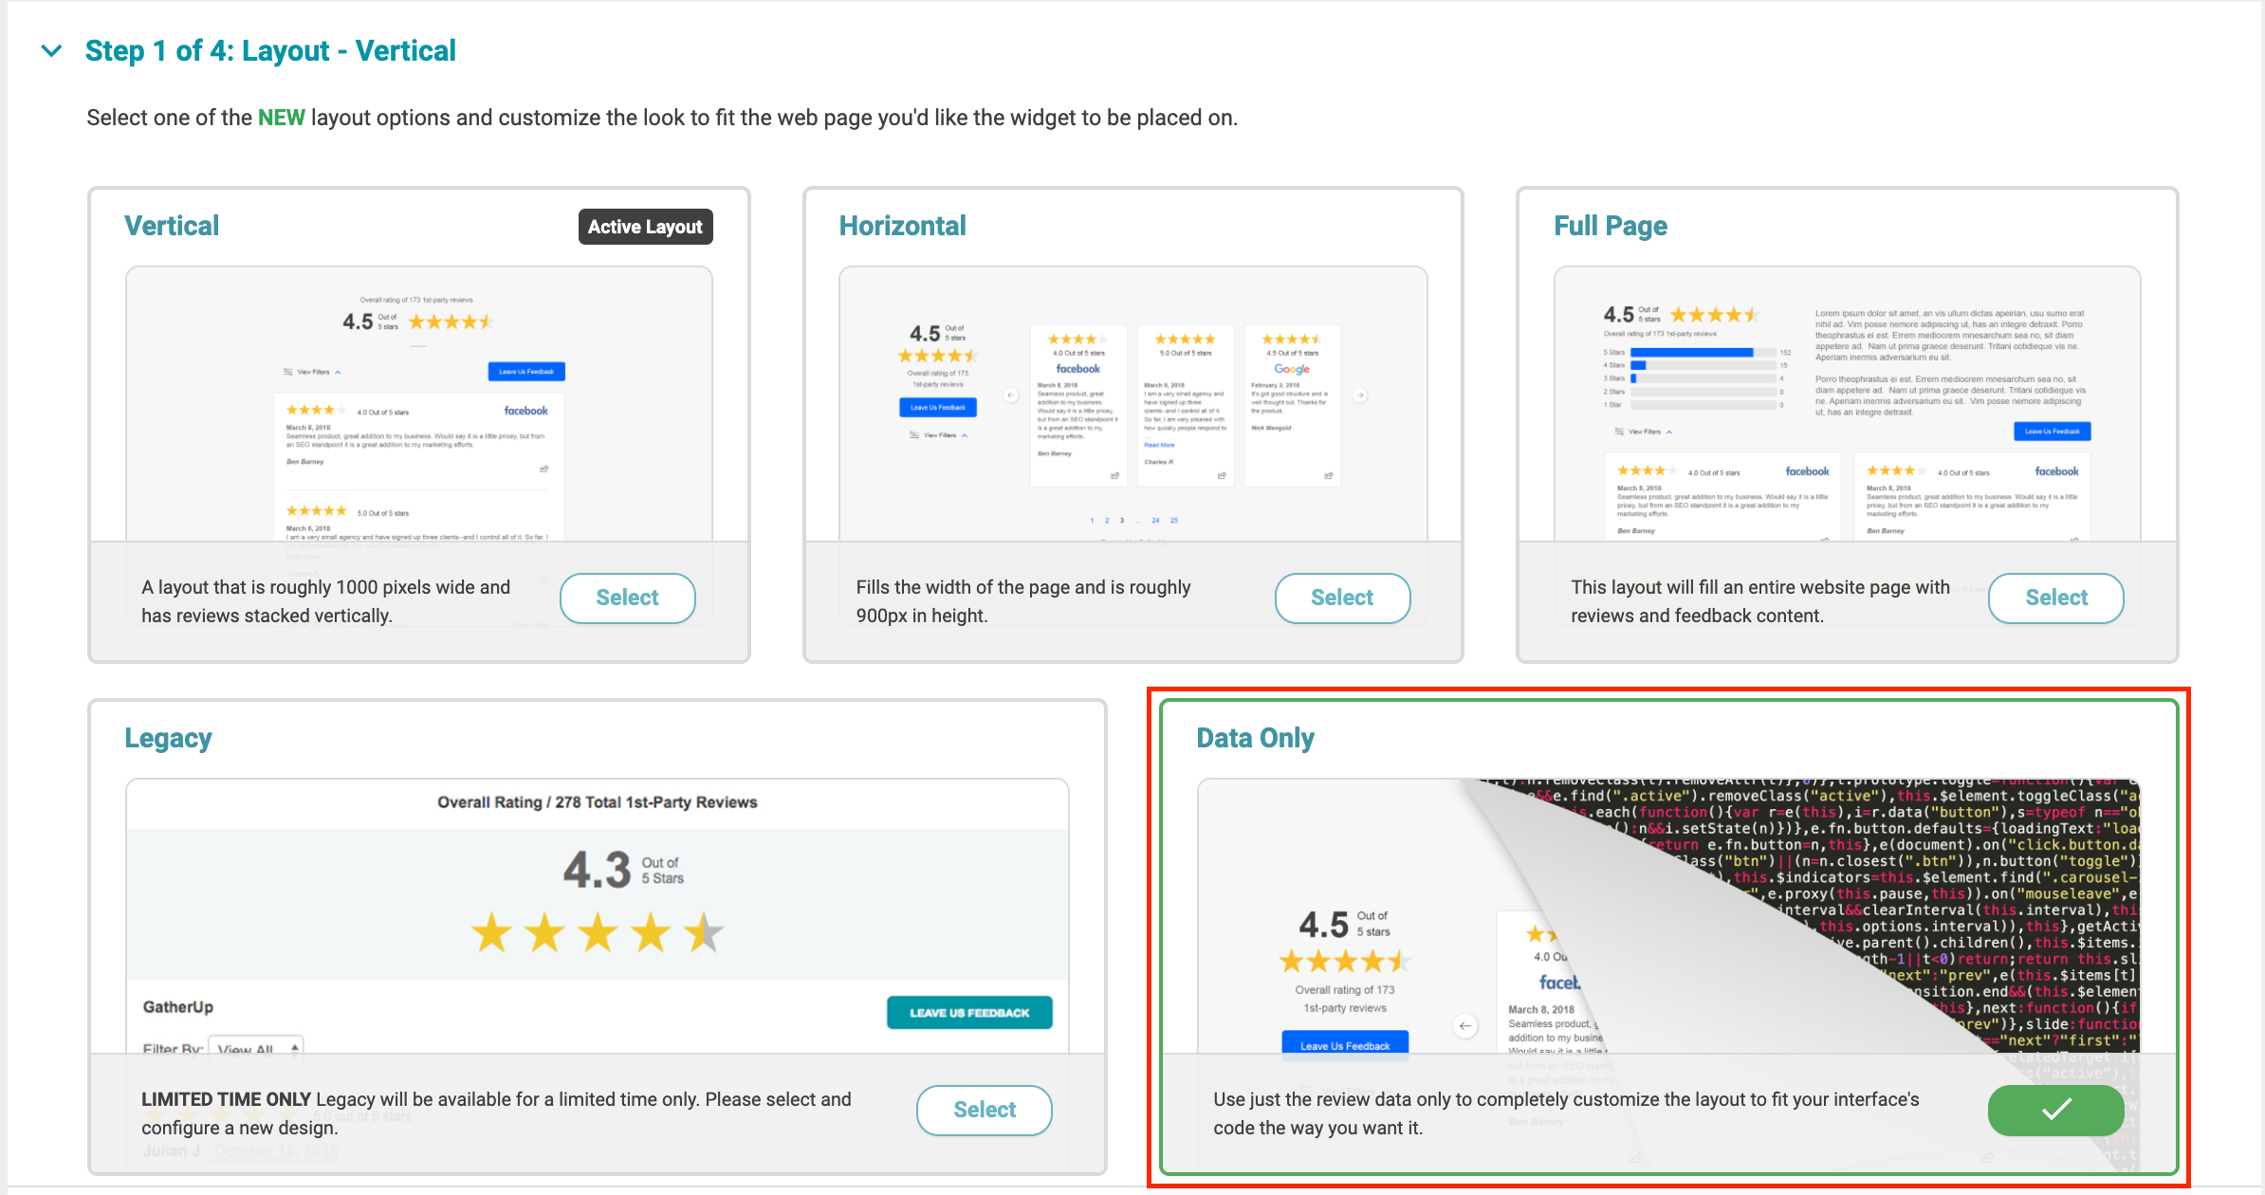The image size is (2265, 1195).
Task: Select the Legacy layout
Action: coord(984,1110)
